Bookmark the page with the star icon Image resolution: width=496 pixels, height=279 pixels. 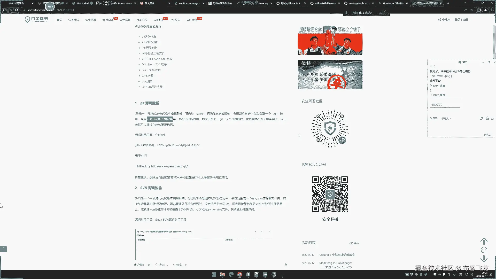pyautogui.click(x=471, y=10)
